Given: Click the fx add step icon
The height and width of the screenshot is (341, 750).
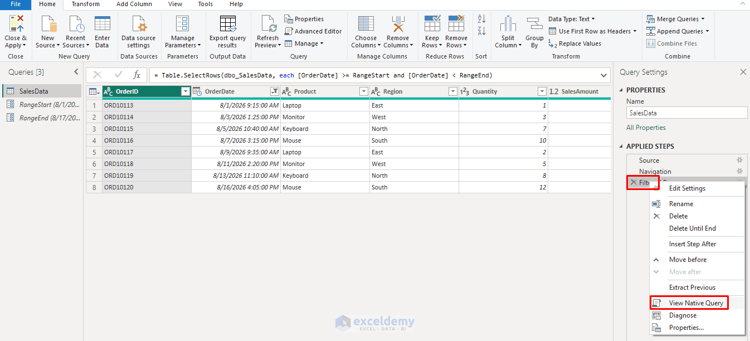Looking at the screenshot, I should point(137,75).
